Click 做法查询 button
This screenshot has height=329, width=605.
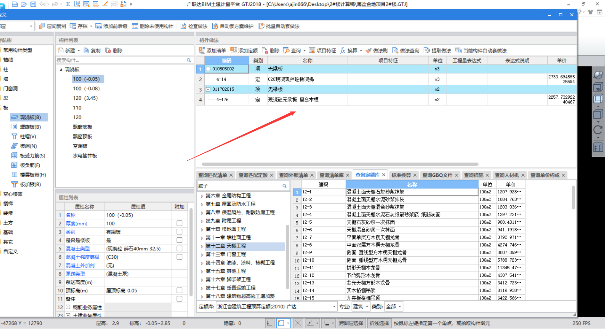(406, 50)
